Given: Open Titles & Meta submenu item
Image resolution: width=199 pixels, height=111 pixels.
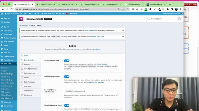Looking at the screenshot, I should [6, 77].
